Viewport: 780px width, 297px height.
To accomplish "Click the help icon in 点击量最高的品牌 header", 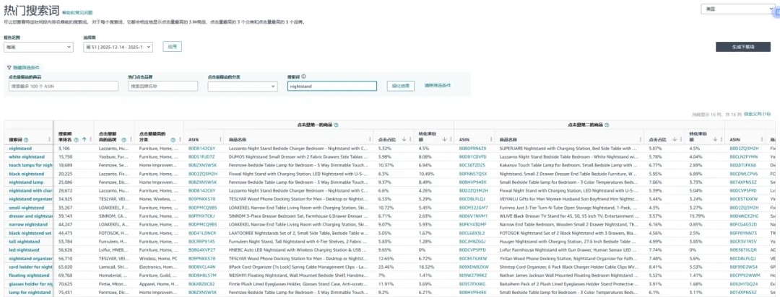I will pyautogui.click(x=123, y=140).
